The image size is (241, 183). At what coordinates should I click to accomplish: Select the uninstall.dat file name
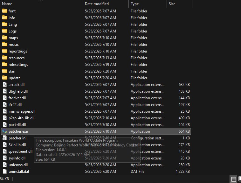click(x=19, y=172)
